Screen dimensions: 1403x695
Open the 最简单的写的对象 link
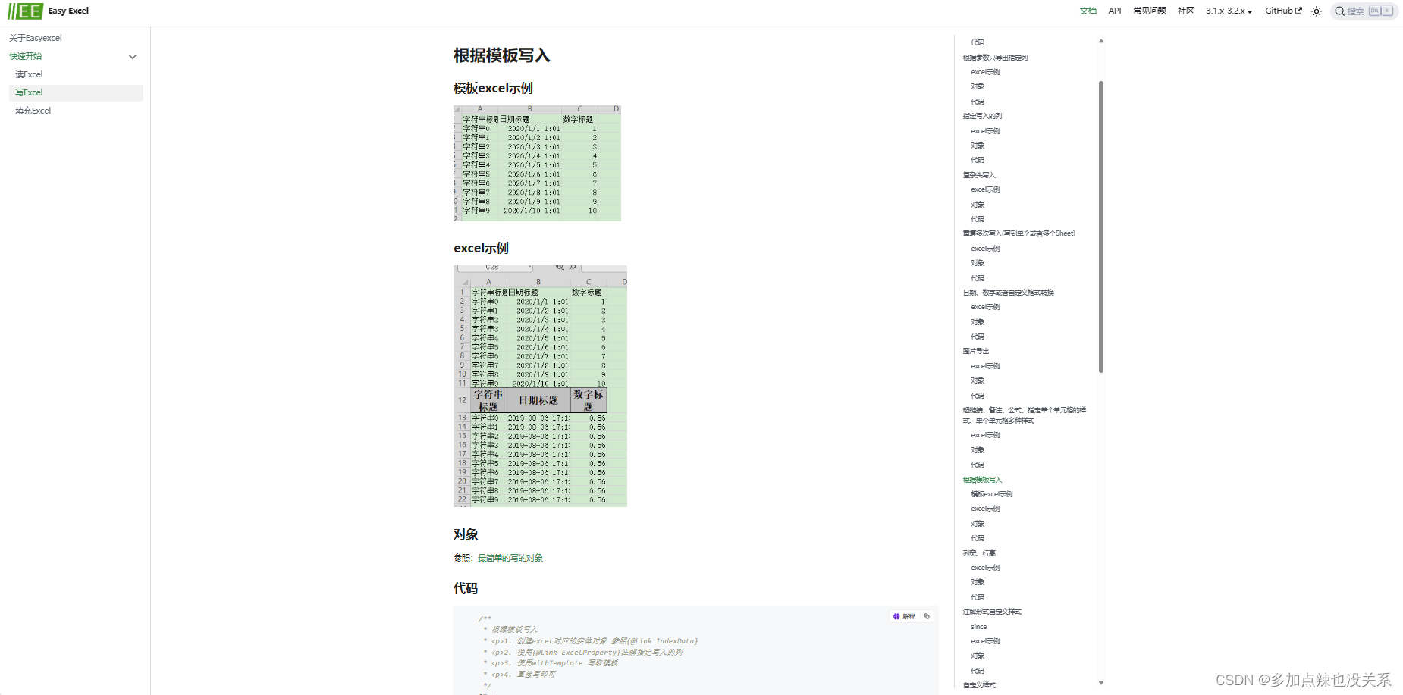pyautogui.click(x=510, y=558)
